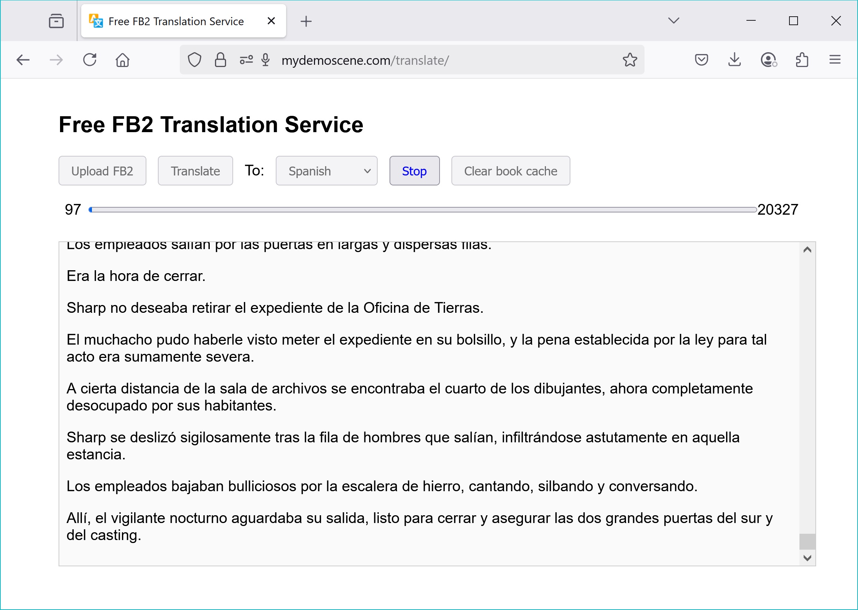Open the hamburger application menu

(x=835, y=59)
